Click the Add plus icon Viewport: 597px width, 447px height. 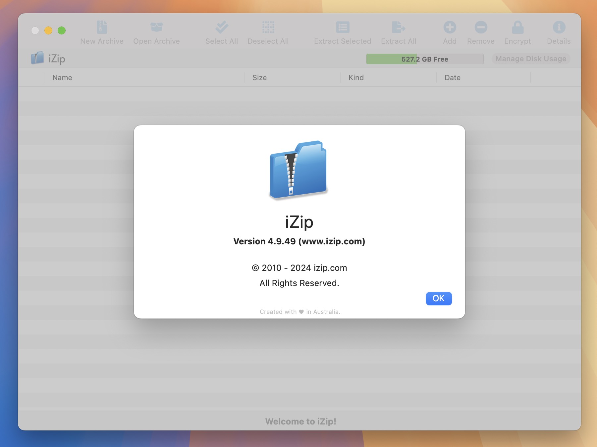tap(450, 27)
